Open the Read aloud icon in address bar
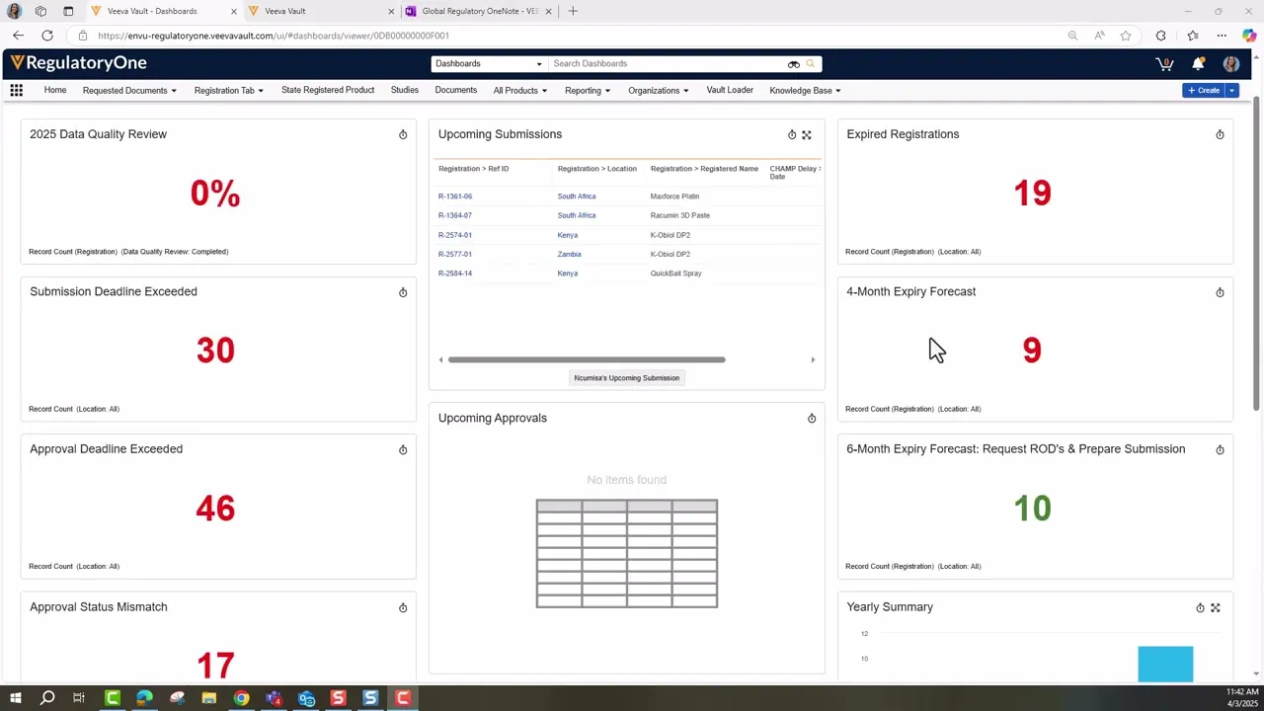Viewport: 1264px width, 711px height. pos(1099,36)
